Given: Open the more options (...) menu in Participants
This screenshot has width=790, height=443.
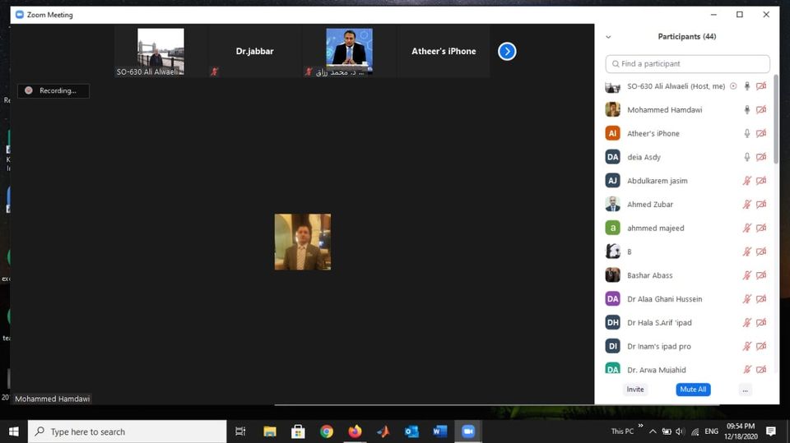Looking at the screenshot, I should point(745,390).
